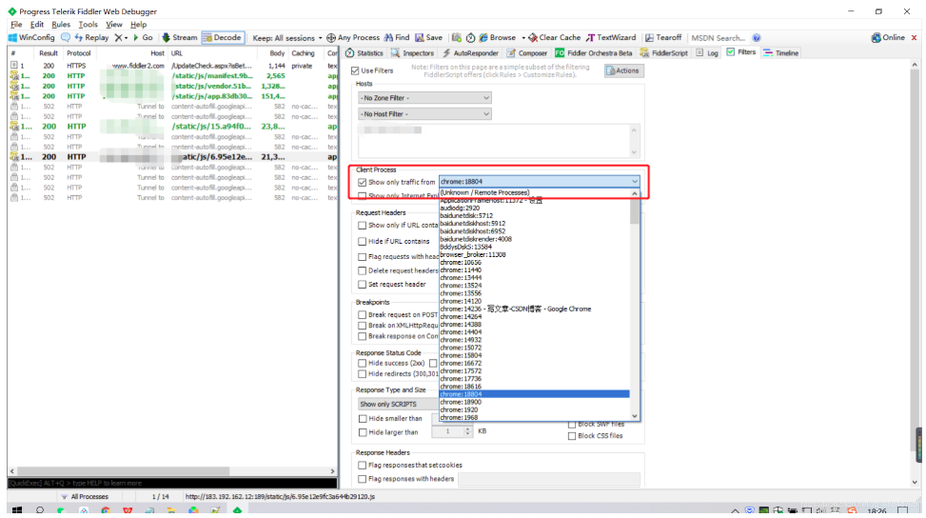Sort sessions by the Result column header
The height and width of the screenshot is (518, 926).
click(x=49, y=53)
